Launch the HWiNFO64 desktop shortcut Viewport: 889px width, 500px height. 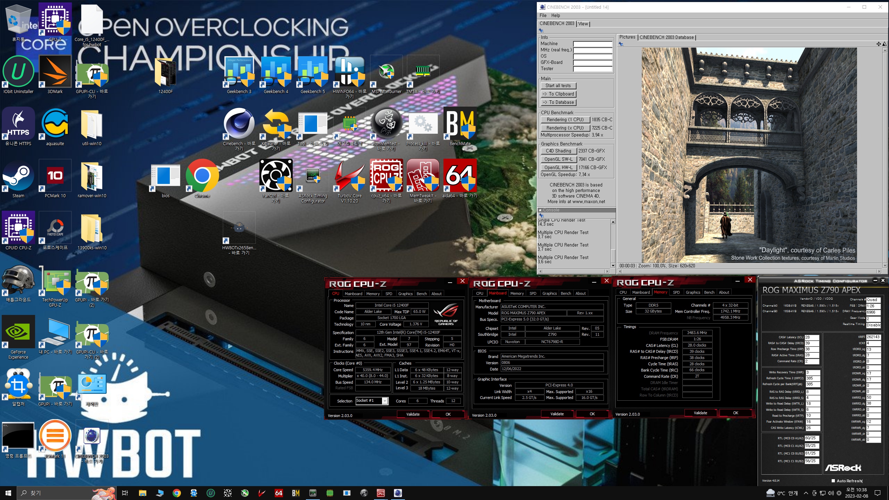(349, 77)
